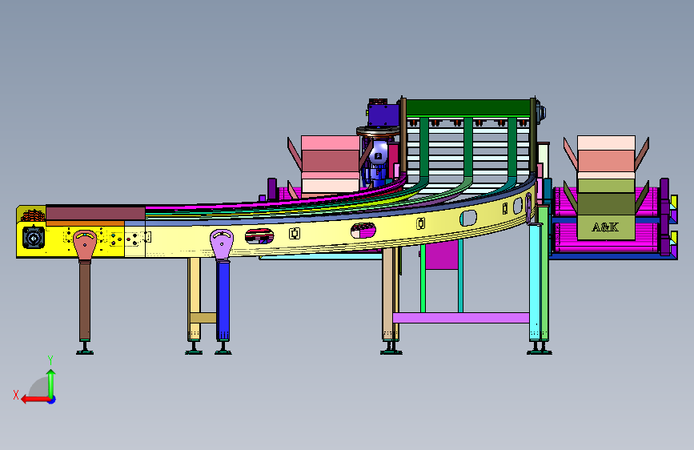Select the lilac horizontal crossbar between legs

(x=461, y=318)
